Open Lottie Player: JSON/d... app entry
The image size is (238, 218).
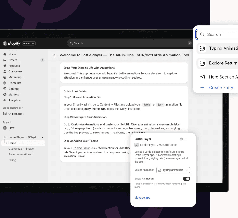(x=23, y=137)
